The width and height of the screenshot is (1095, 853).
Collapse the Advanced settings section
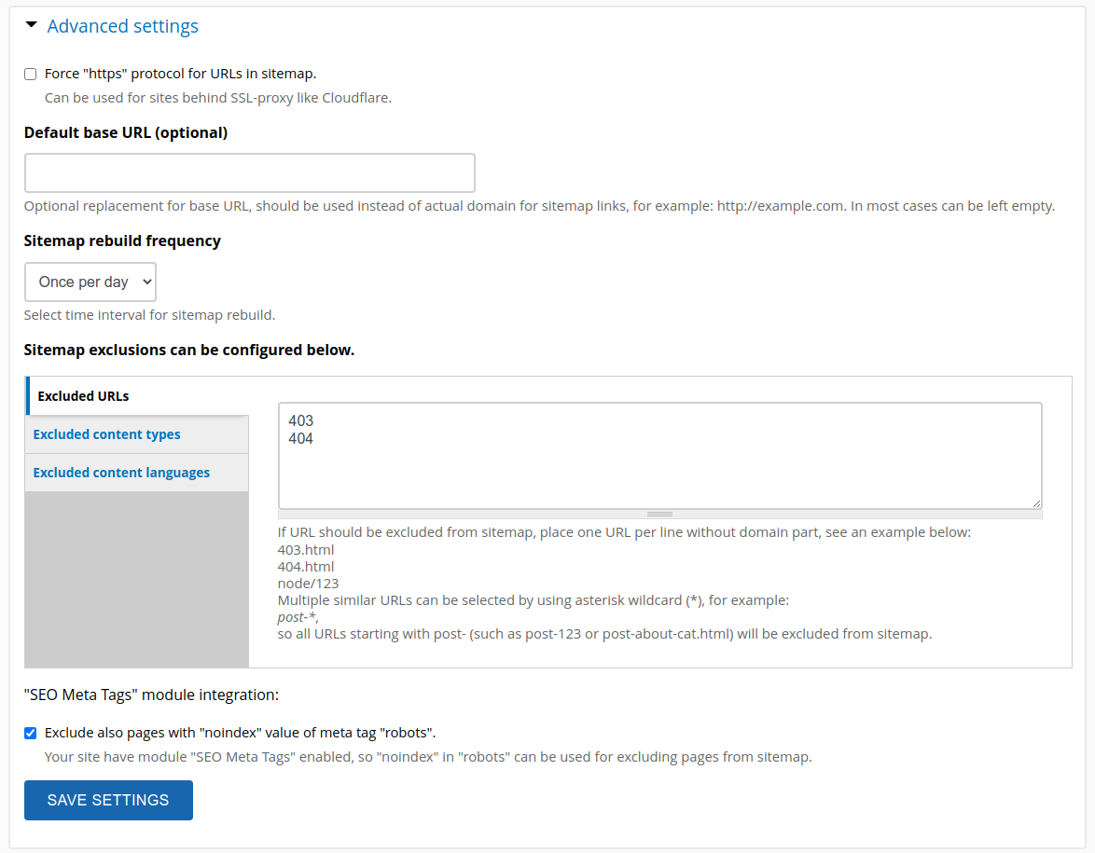pos(31,25)
